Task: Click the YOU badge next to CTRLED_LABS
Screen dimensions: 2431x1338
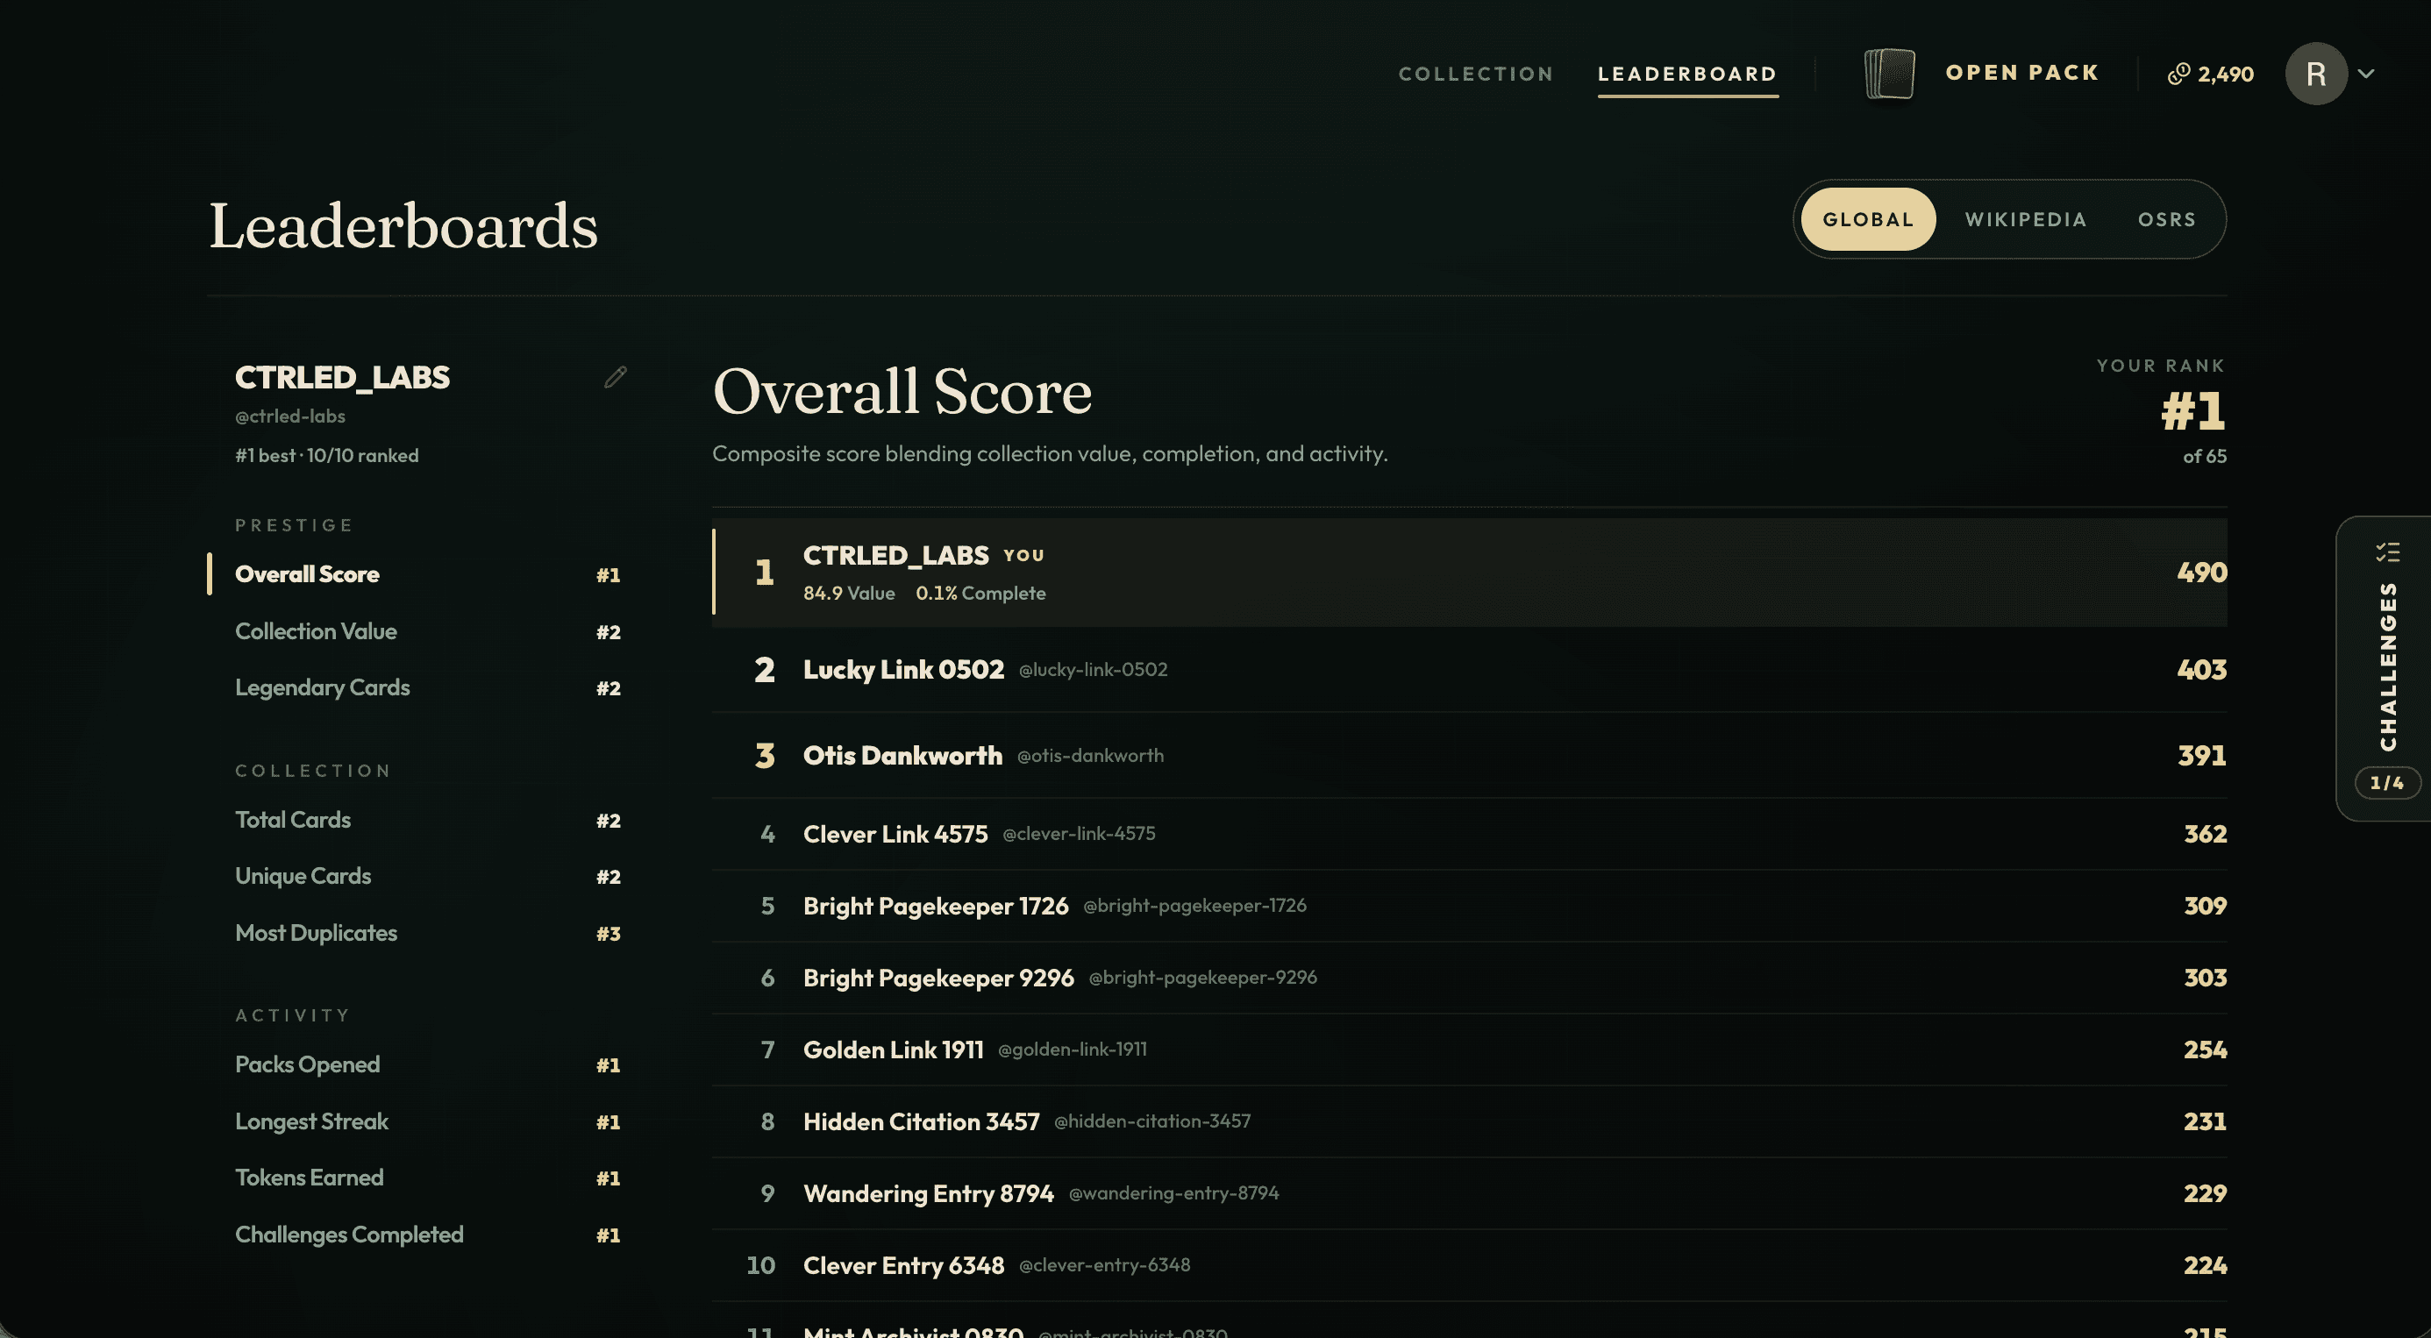Action: coord(1024,556)
